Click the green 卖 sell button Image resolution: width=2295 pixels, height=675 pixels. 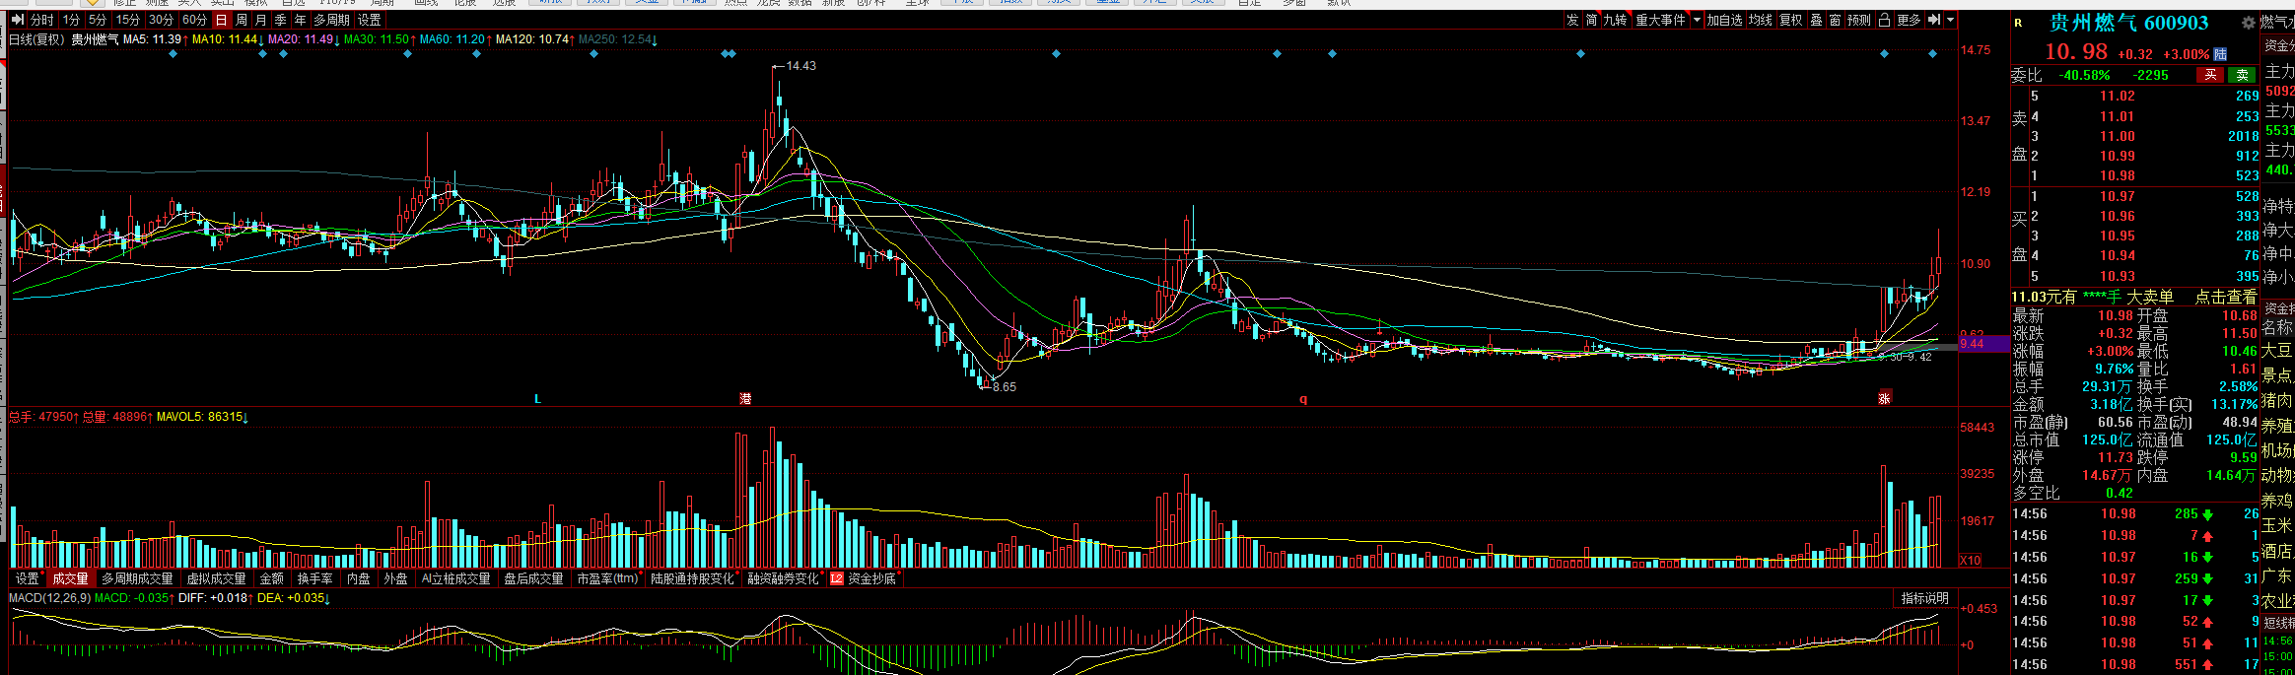click(x=2243, y=75)
